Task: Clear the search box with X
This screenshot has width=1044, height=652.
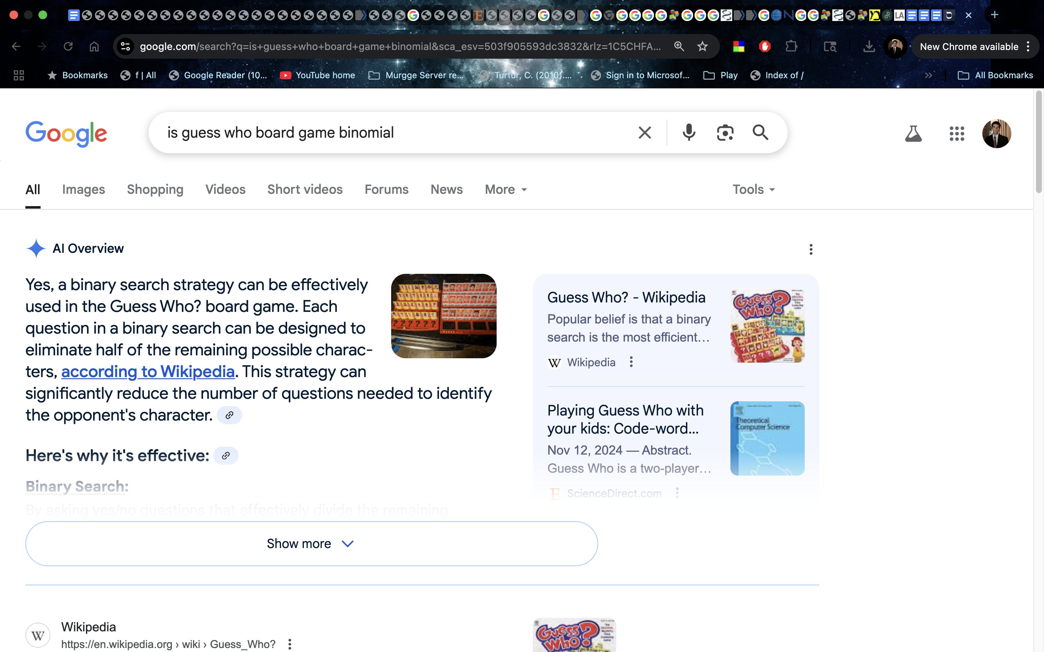Action: (x=645, y=132)
